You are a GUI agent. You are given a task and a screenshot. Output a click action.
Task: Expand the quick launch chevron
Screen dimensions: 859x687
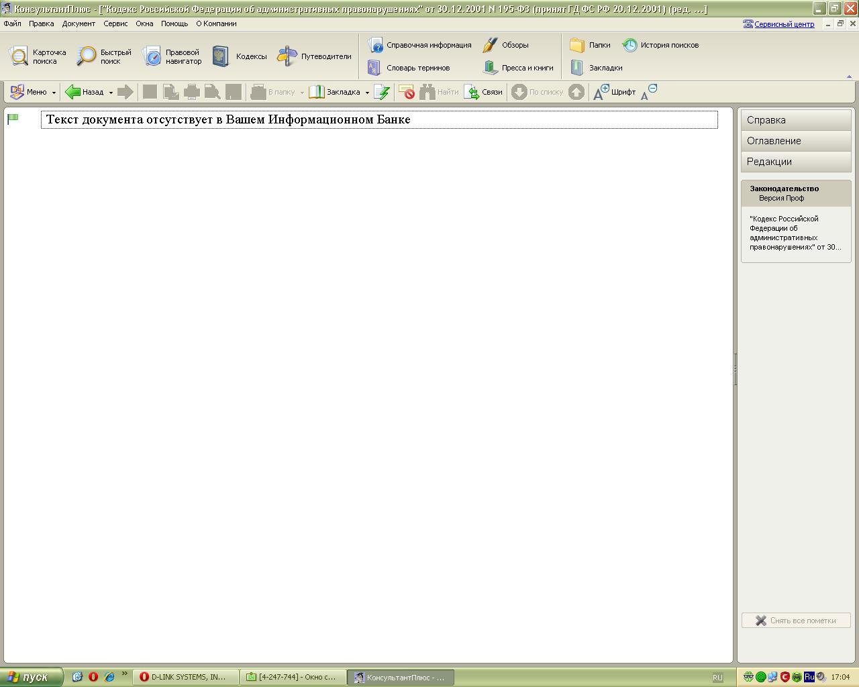[125, 674]
